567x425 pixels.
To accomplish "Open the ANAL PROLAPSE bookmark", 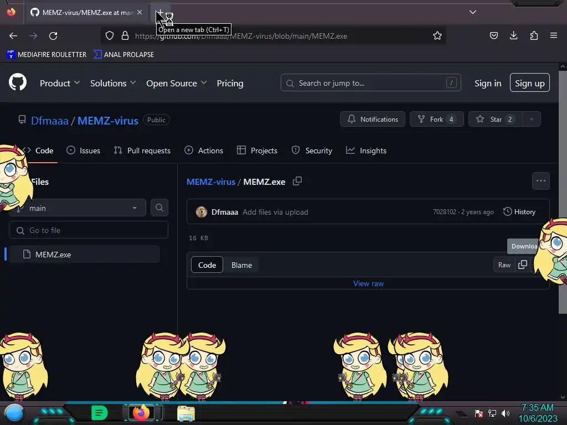I will pos(123,55).
